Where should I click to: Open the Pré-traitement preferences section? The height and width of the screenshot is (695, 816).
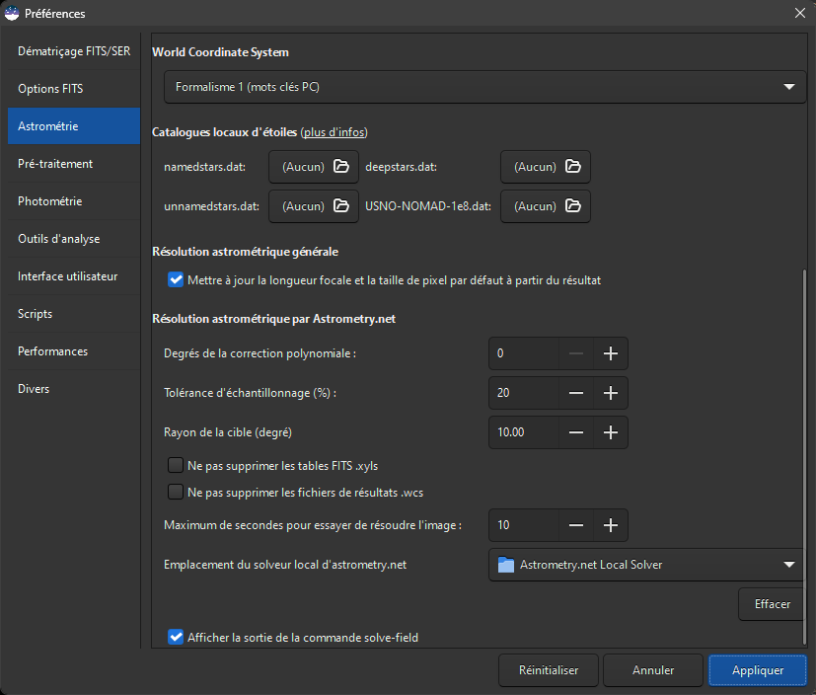[x=55, y=164]
